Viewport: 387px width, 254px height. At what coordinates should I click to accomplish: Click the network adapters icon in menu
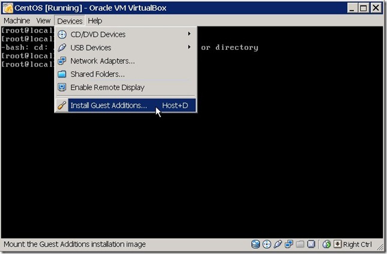pyautogui.click(x=62, y=61)
